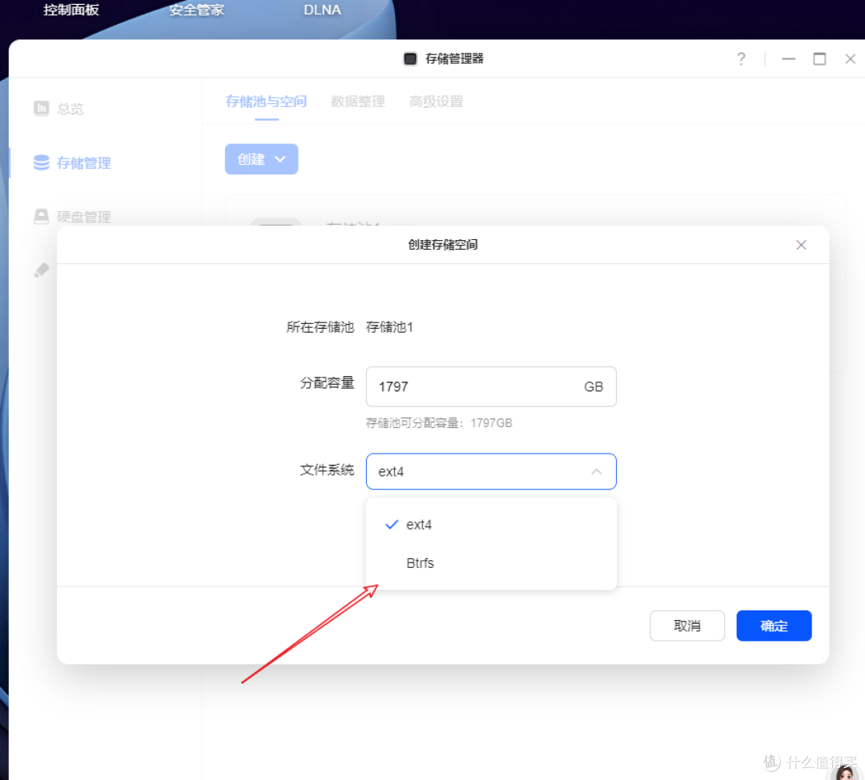Screen dimensions: 865x780
Task: Open the 硬盘管理 disk management sidebar icon
Action: coord(40,216)
